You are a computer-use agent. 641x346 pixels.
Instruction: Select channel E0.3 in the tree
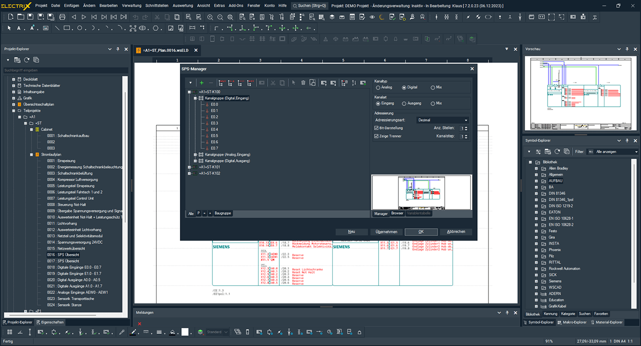[214, 123]
